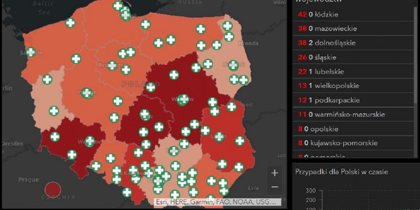
Task: Select the hospital marker on Poznań
Action: (x=87, y=93)
